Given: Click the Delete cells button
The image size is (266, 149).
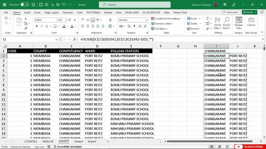Looking at the screenshot, I should point(192,24).
